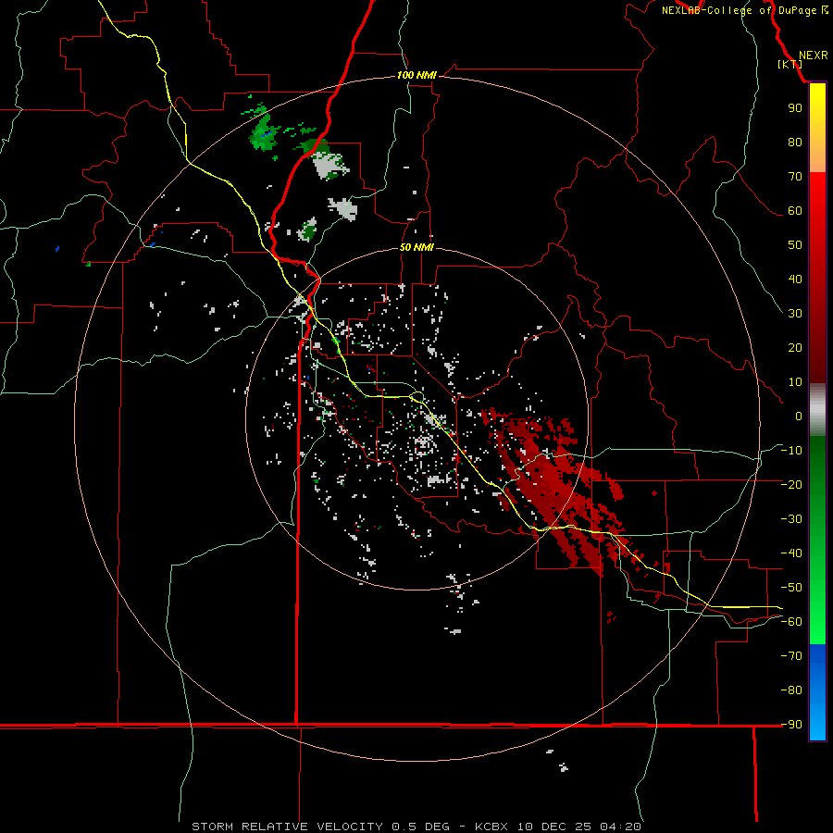Select the positive 60 scale value

pyautogui.click(x=795, y=211)
